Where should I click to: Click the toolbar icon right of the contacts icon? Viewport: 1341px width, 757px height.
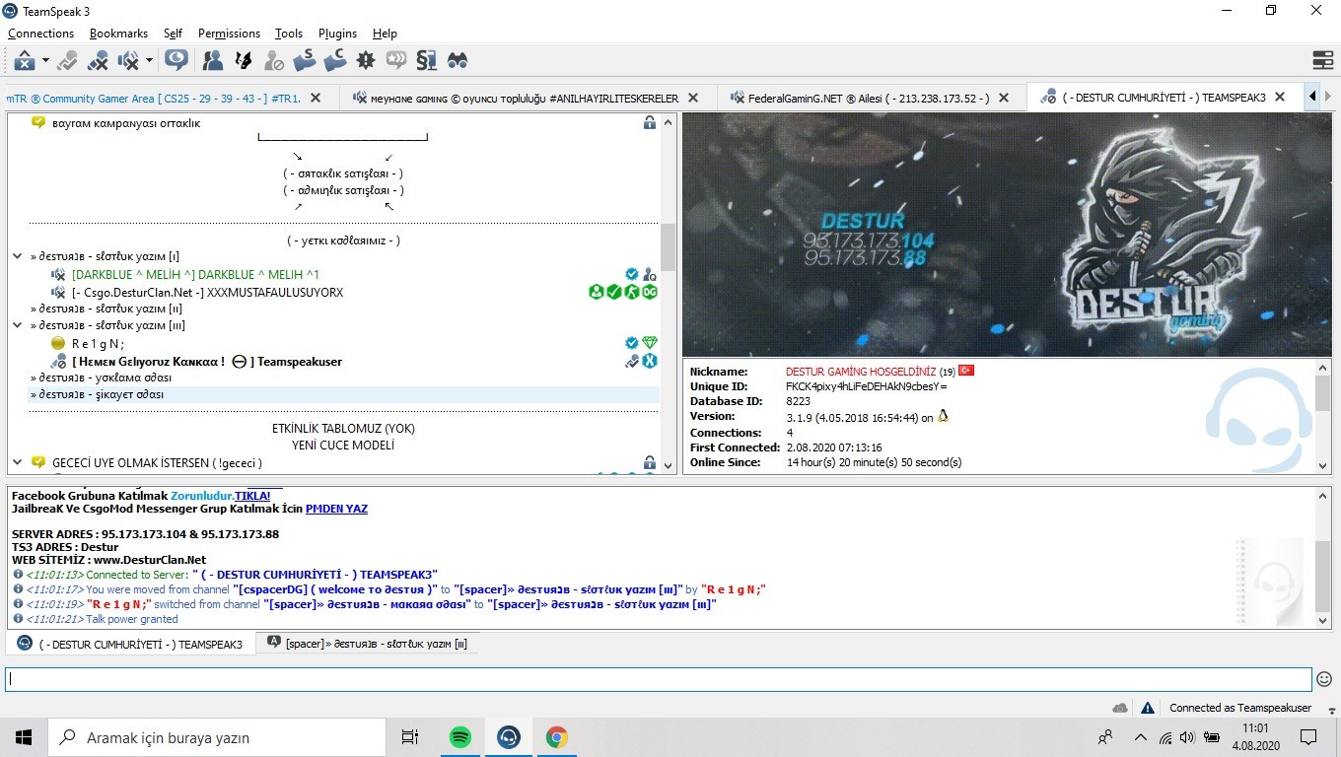pyautogui.click(x=244, y=60)
